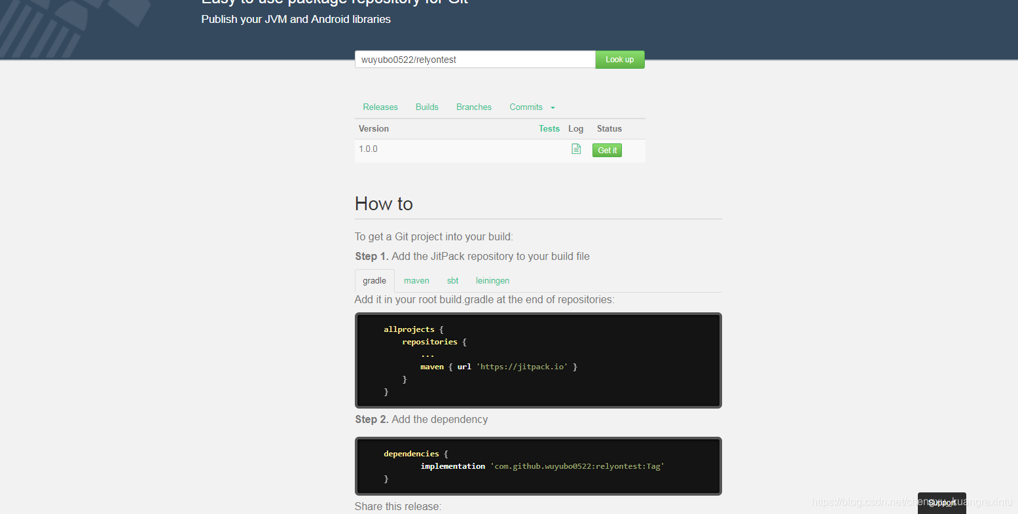
Task: Click the Version column header
Action: point(374,129)
